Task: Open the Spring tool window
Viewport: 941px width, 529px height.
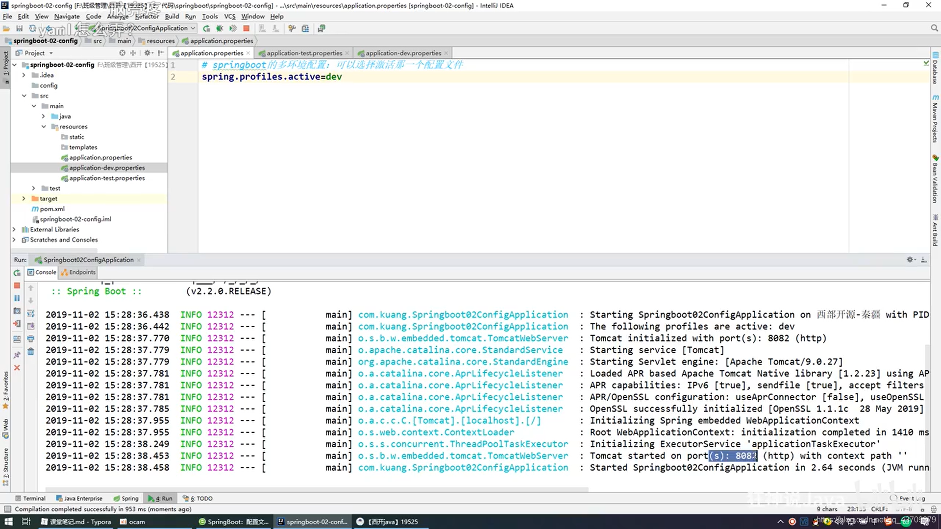Action: coord(126,498)
